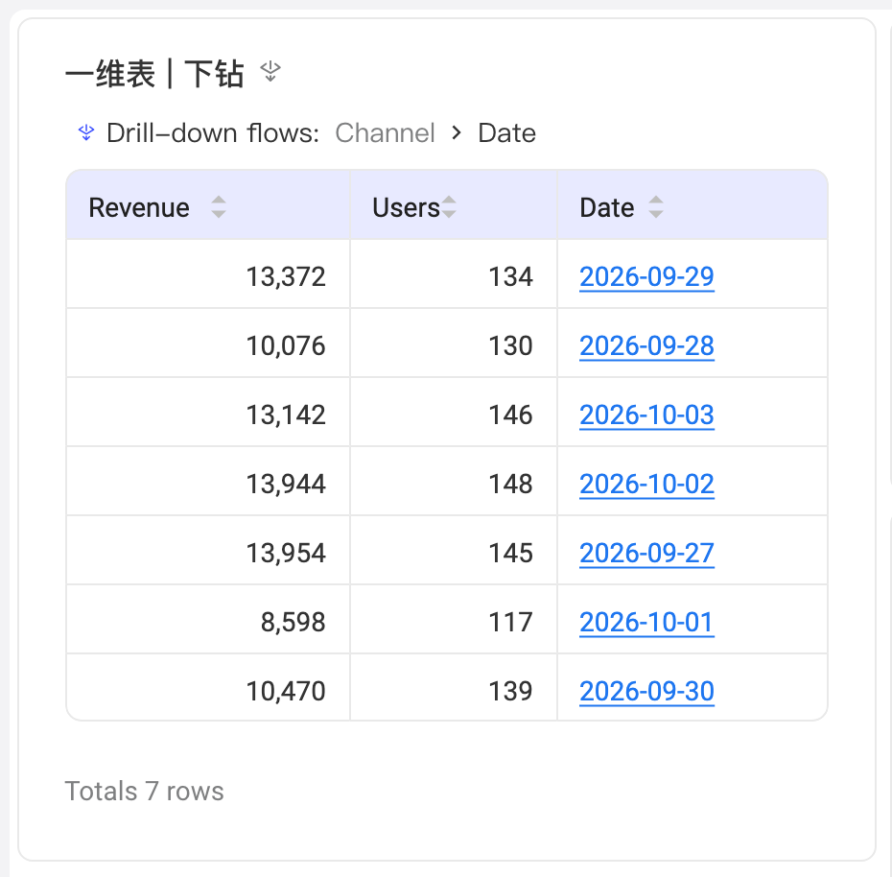Select users cell 139
The height and width of the screenshot is (877, 892).
454,687
